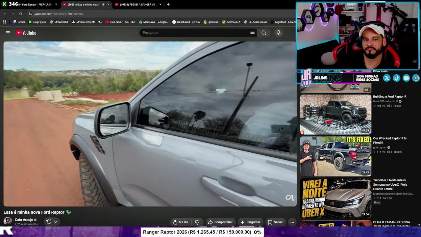Reload the YouTube page
The height and width of the screenshot is (237, 421).
point(21,14)
